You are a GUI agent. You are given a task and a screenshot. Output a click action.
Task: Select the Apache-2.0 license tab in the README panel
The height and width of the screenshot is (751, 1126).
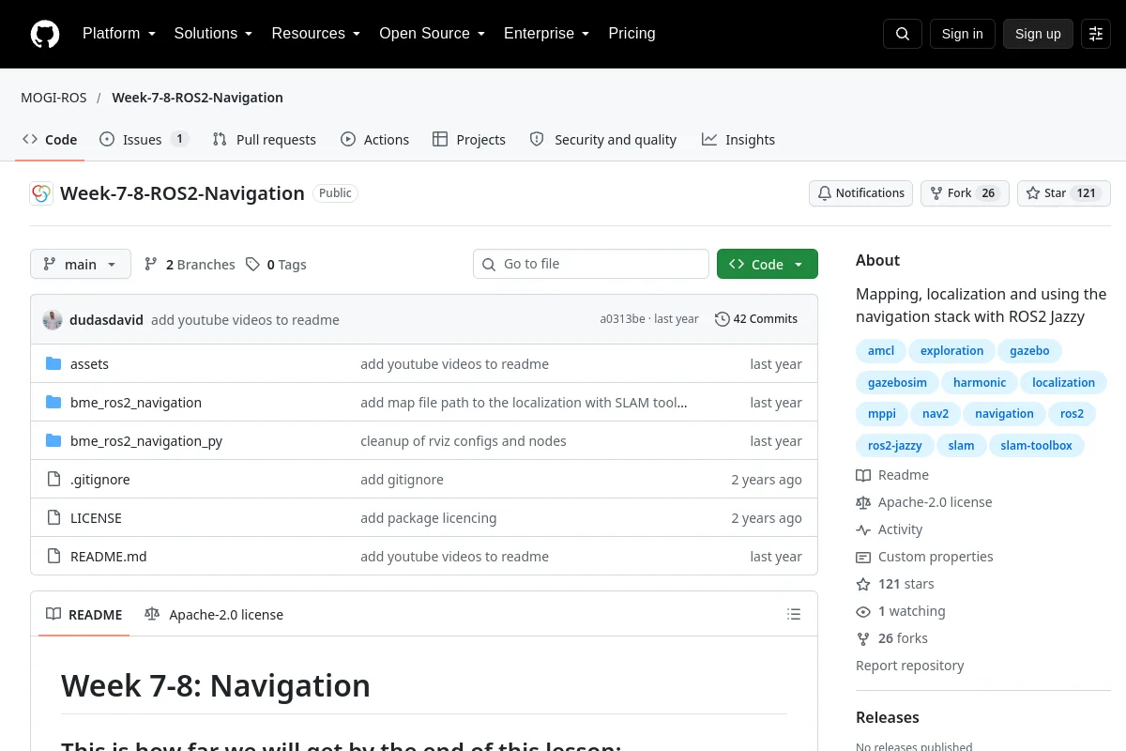(214, 615)
